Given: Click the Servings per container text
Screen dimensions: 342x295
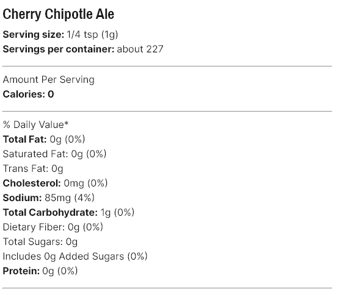Looking at the screenshot, I should 59,49.
